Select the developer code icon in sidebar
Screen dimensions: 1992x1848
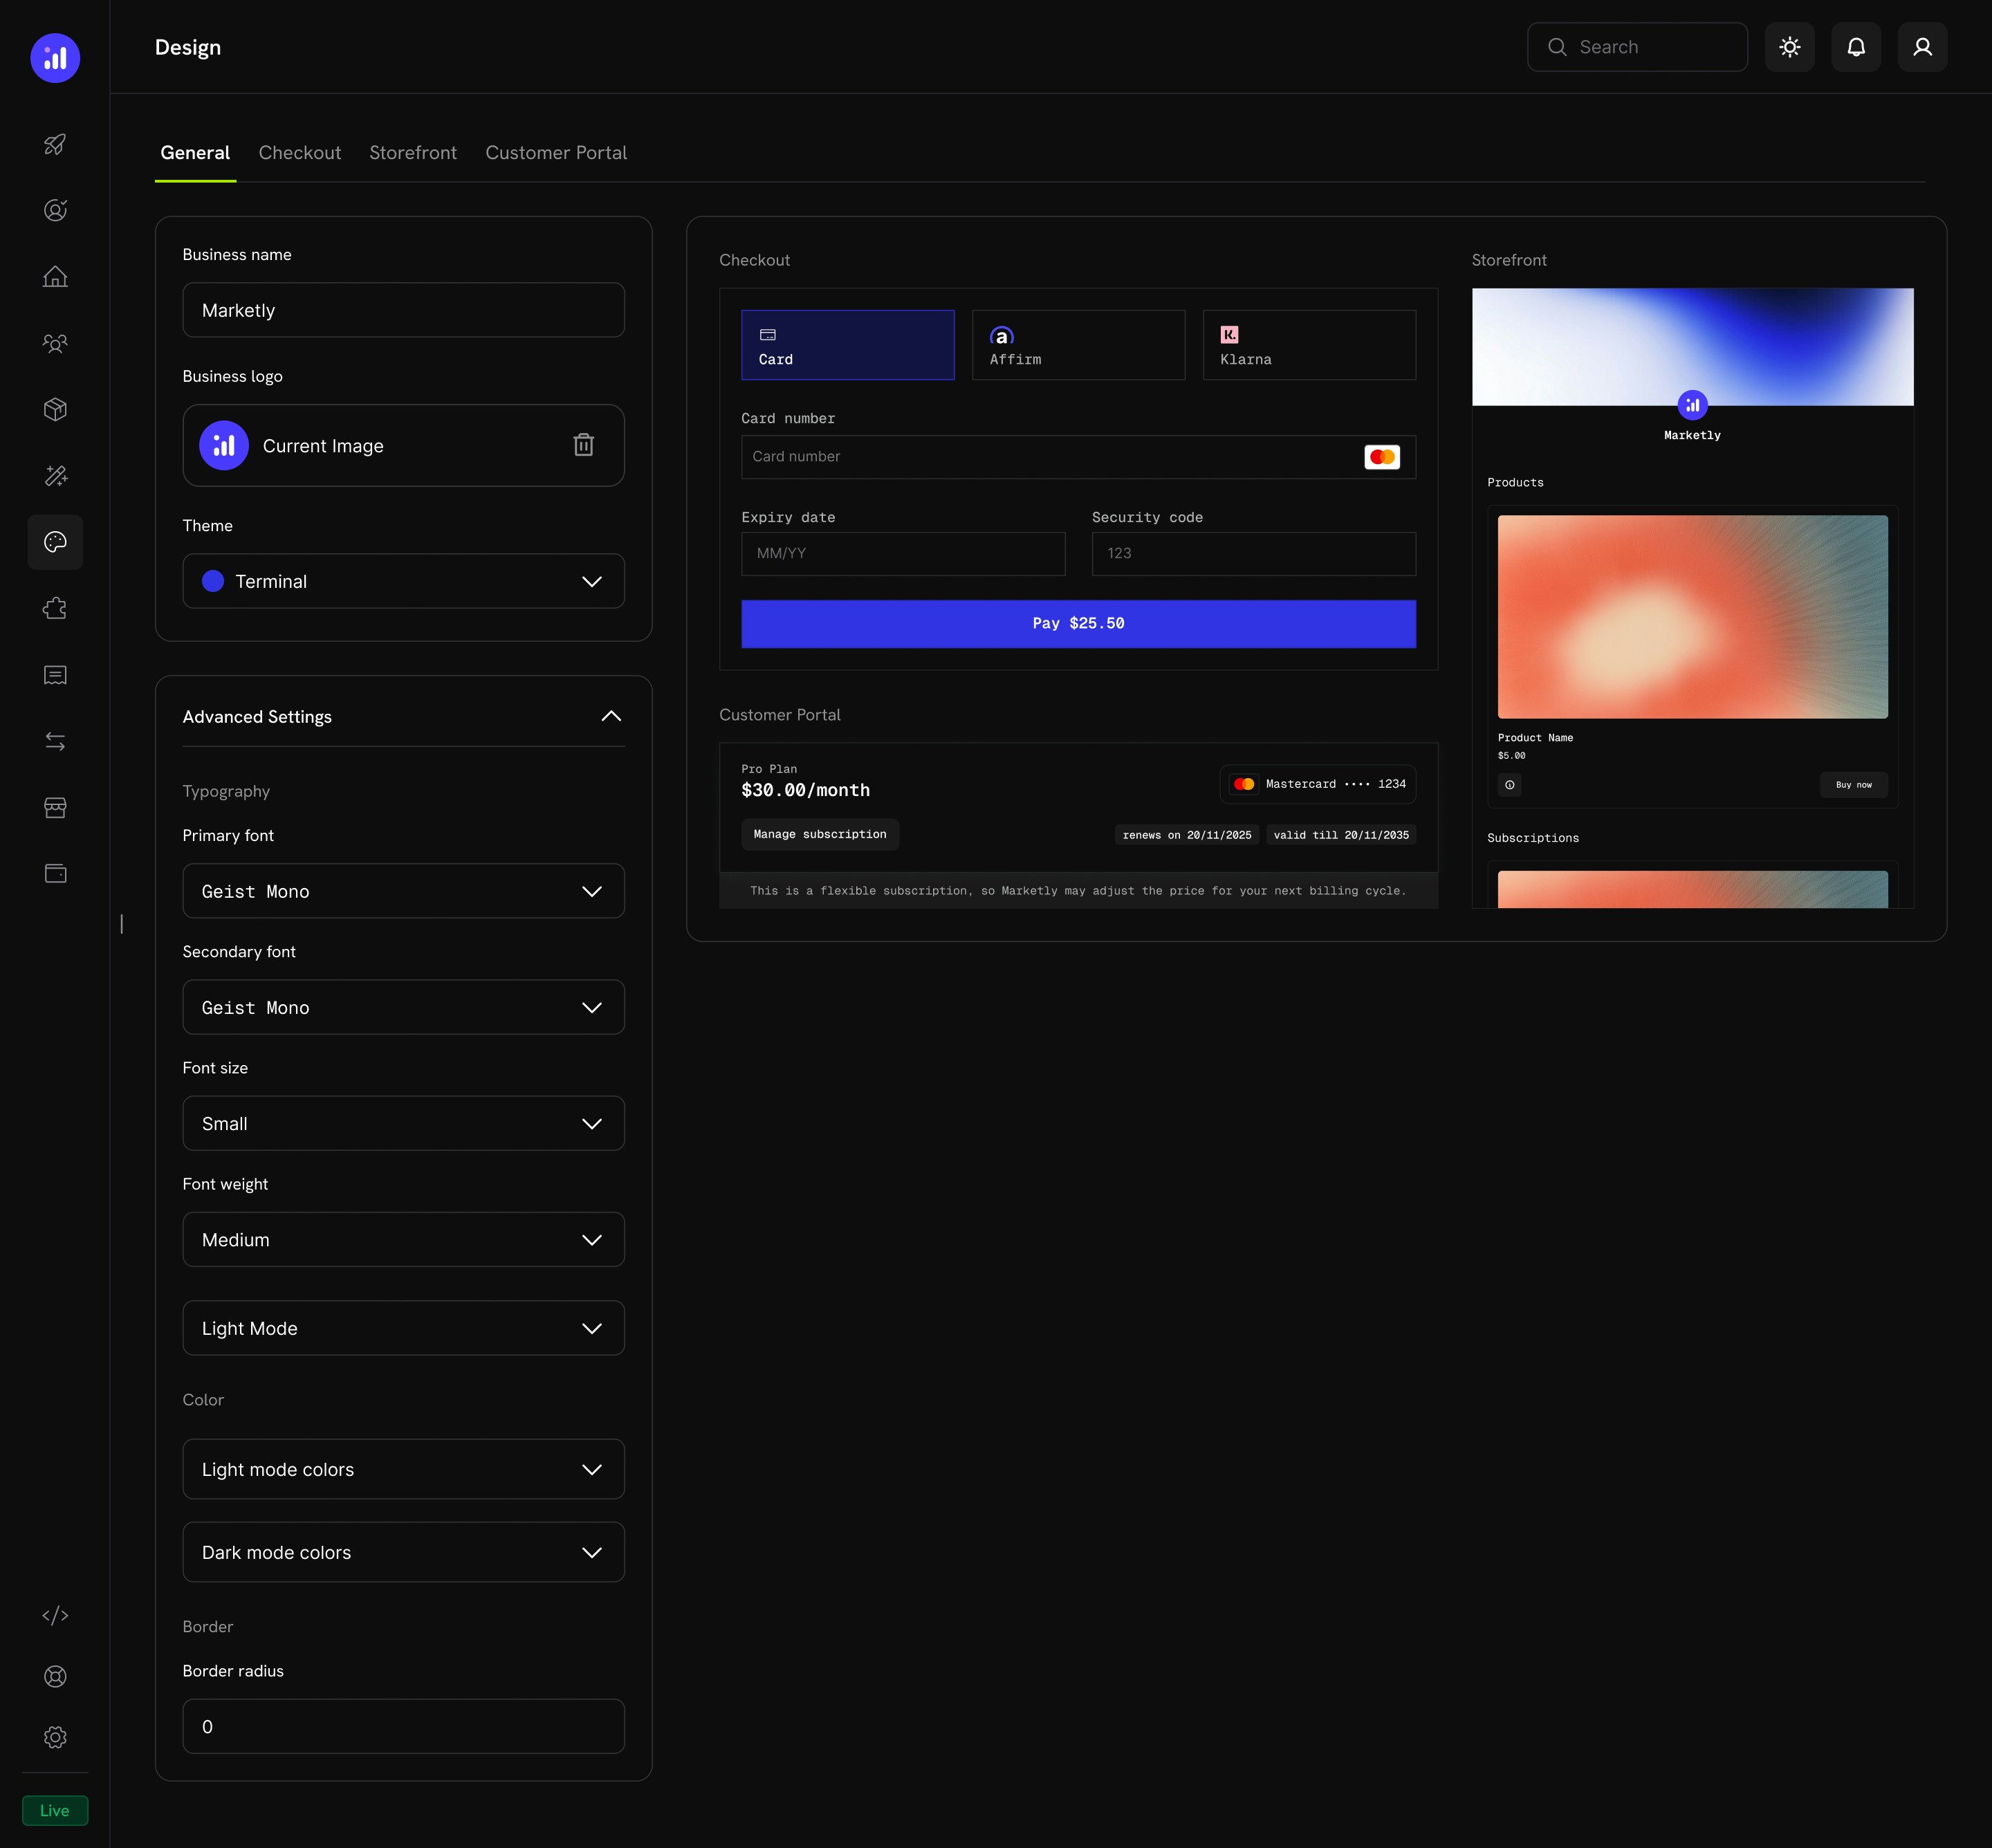coord(55,1614)
